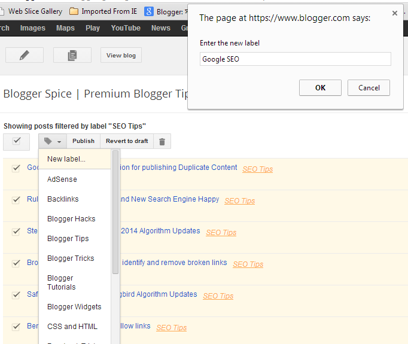Image resolution: width=408 pixels, height=344 pixels.
Task: Open News in the Google bar
Action: [161, 28]
